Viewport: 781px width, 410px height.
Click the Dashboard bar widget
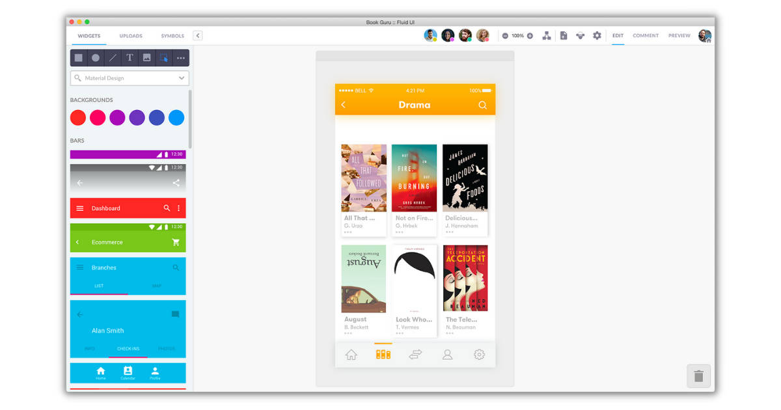click(x=128, y=208)
